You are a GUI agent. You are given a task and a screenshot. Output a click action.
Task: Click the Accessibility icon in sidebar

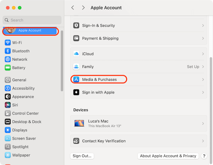8,88
